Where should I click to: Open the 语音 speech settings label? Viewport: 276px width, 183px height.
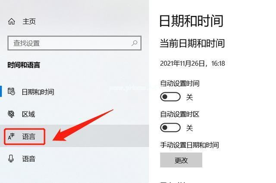pos(29,159)
